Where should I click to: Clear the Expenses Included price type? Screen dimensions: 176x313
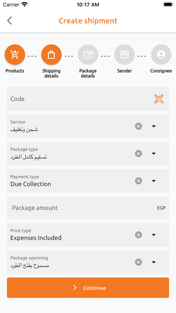coord(139,235)
